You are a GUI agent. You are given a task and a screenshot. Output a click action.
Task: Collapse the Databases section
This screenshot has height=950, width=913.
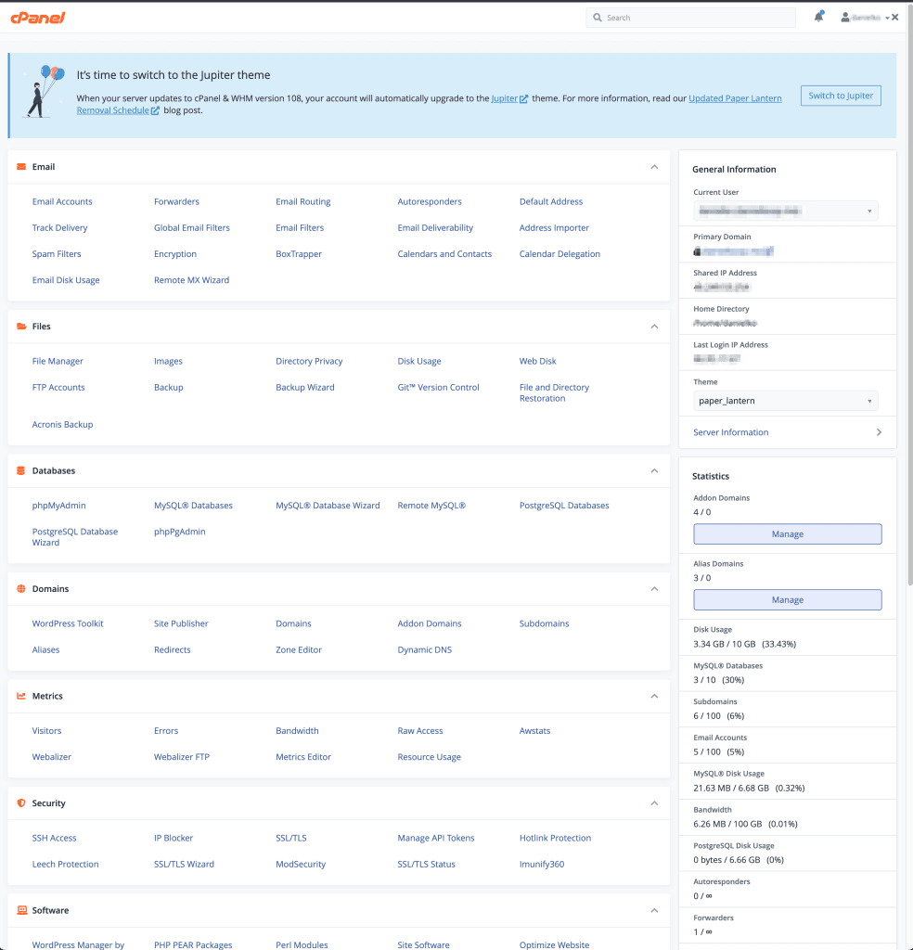tap(654, 470)
